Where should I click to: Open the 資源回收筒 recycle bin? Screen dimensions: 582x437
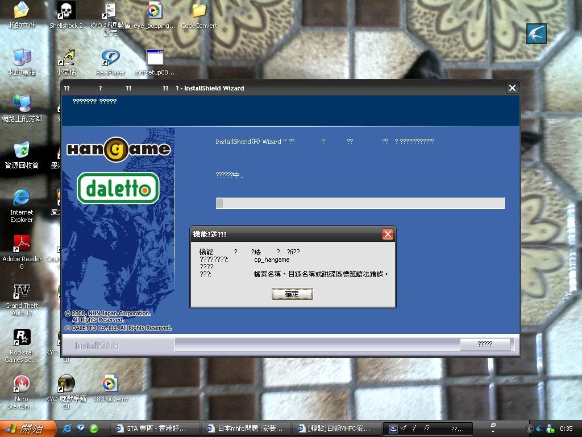22,155
